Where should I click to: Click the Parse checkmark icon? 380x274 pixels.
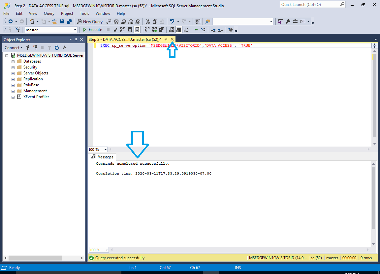(115, 30)
